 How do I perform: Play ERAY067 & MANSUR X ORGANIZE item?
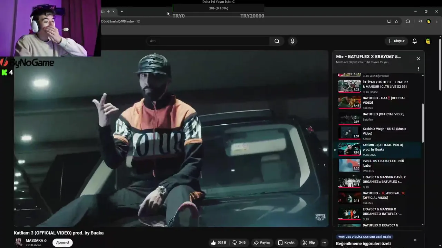377,214
